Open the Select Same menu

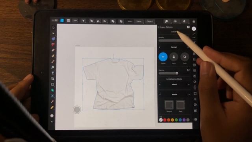pos(139,21)
